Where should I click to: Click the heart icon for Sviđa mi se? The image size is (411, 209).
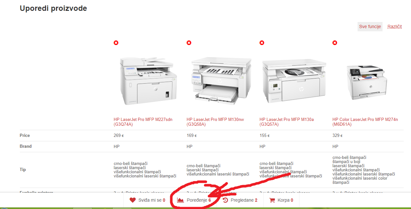pos(133,200)
